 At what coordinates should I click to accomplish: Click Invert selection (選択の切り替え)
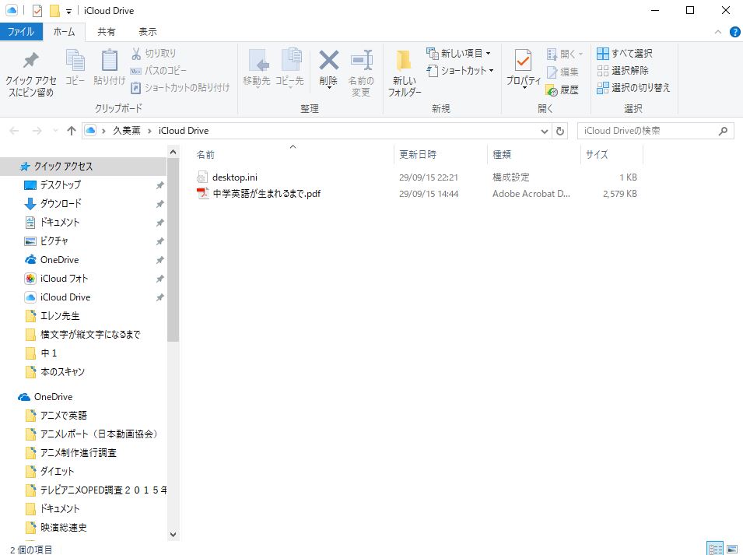click(x=633, y=88)
